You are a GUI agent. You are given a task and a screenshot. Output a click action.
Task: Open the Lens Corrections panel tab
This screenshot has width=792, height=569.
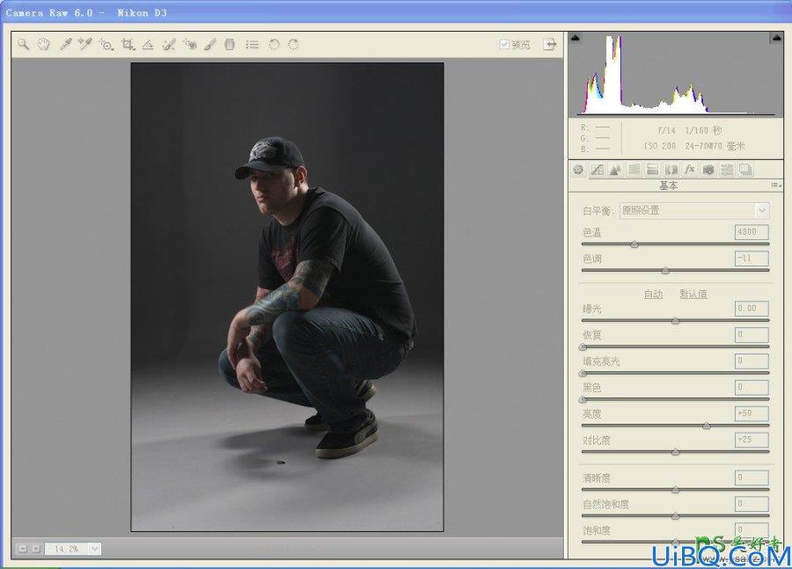pos(671,170)
